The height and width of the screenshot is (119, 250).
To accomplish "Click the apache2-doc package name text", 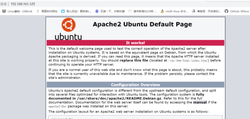I will click(x=57, y=106).
